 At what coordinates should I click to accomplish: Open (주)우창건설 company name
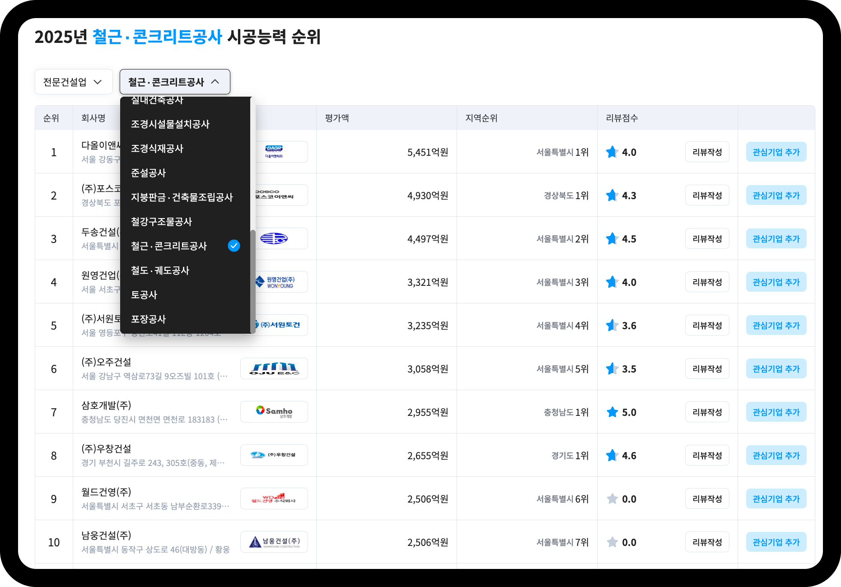[x=106, y=449]
